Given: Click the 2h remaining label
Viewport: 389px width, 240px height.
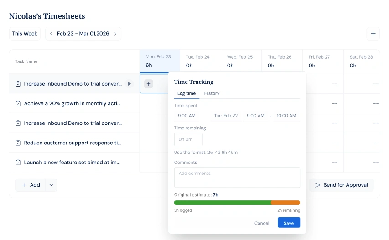Looking at the screenshot, I should tap(289, 210).
